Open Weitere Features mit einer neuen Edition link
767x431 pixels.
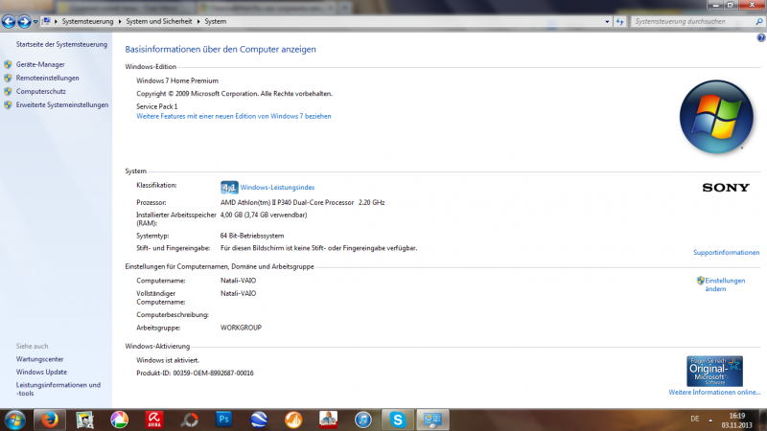[x=234, y=116]
